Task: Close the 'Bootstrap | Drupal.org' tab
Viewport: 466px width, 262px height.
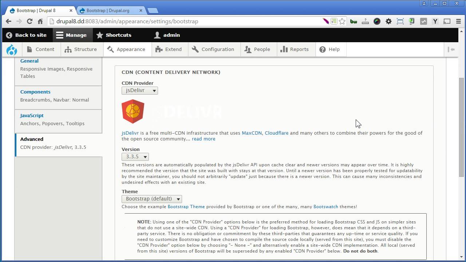Action: coord(141,11)
